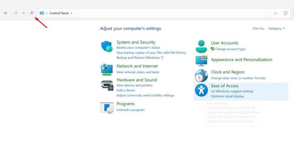
Task: Open Appearance and Personalization category
Action: [x=242, y=60]
